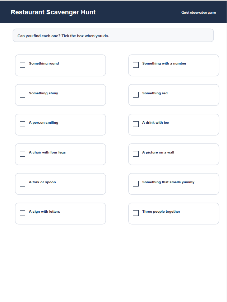Click the Three people together label text

pos(161,212)
